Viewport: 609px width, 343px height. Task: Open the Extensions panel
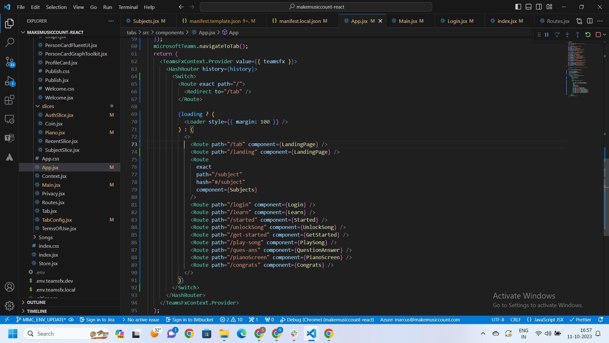[10, 100]
